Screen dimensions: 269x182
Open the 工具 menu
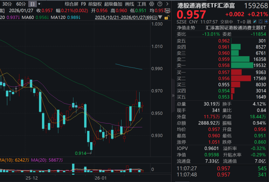point(142,4)
